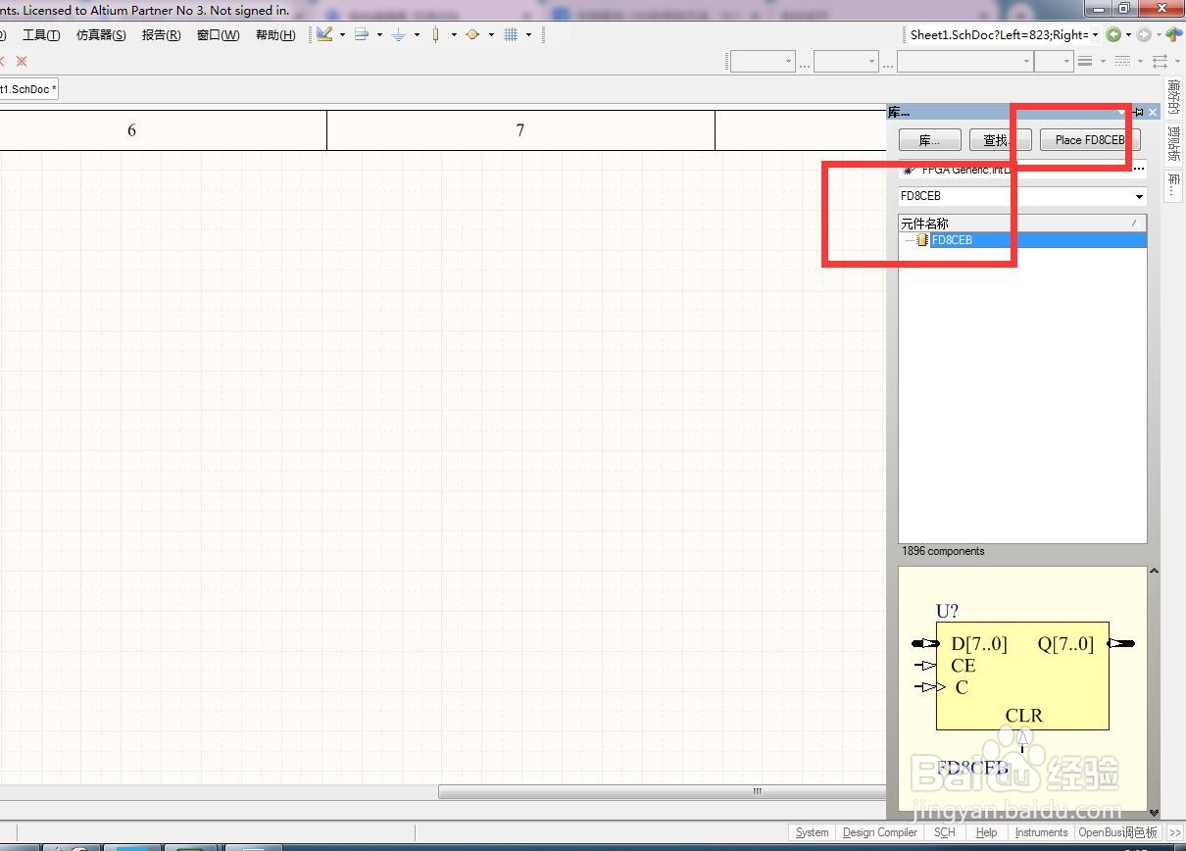This screenshot has width=1186, height=851.
Task: Click the Place FD8CEB button
Action: tap(1090, 140)
